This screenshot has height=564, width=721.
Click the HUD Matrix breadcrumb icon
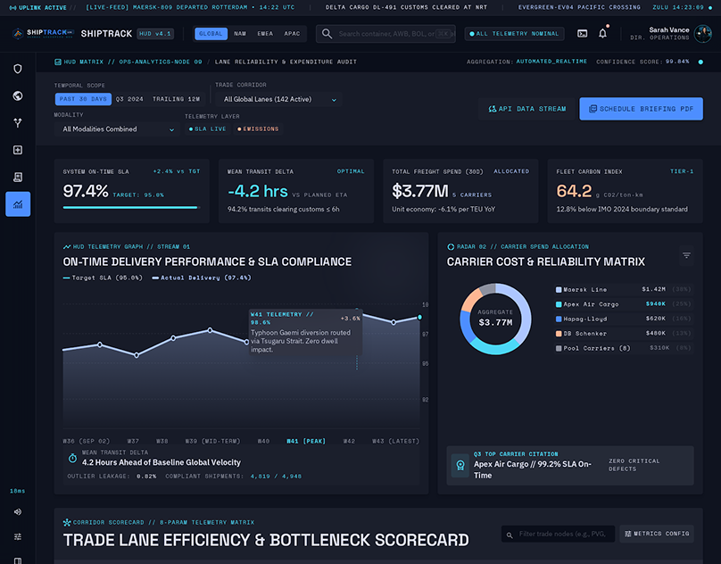58,62
